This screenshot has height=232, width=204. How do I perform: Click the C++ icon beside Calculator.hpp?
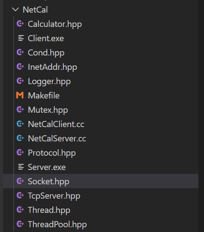click(x=20, y=24)
